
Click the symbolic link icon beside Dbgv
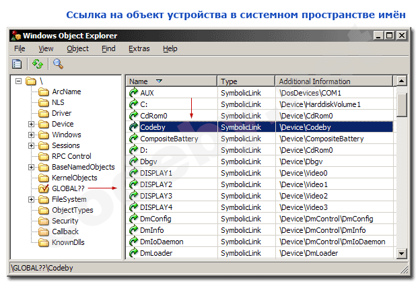pos(133,162)
